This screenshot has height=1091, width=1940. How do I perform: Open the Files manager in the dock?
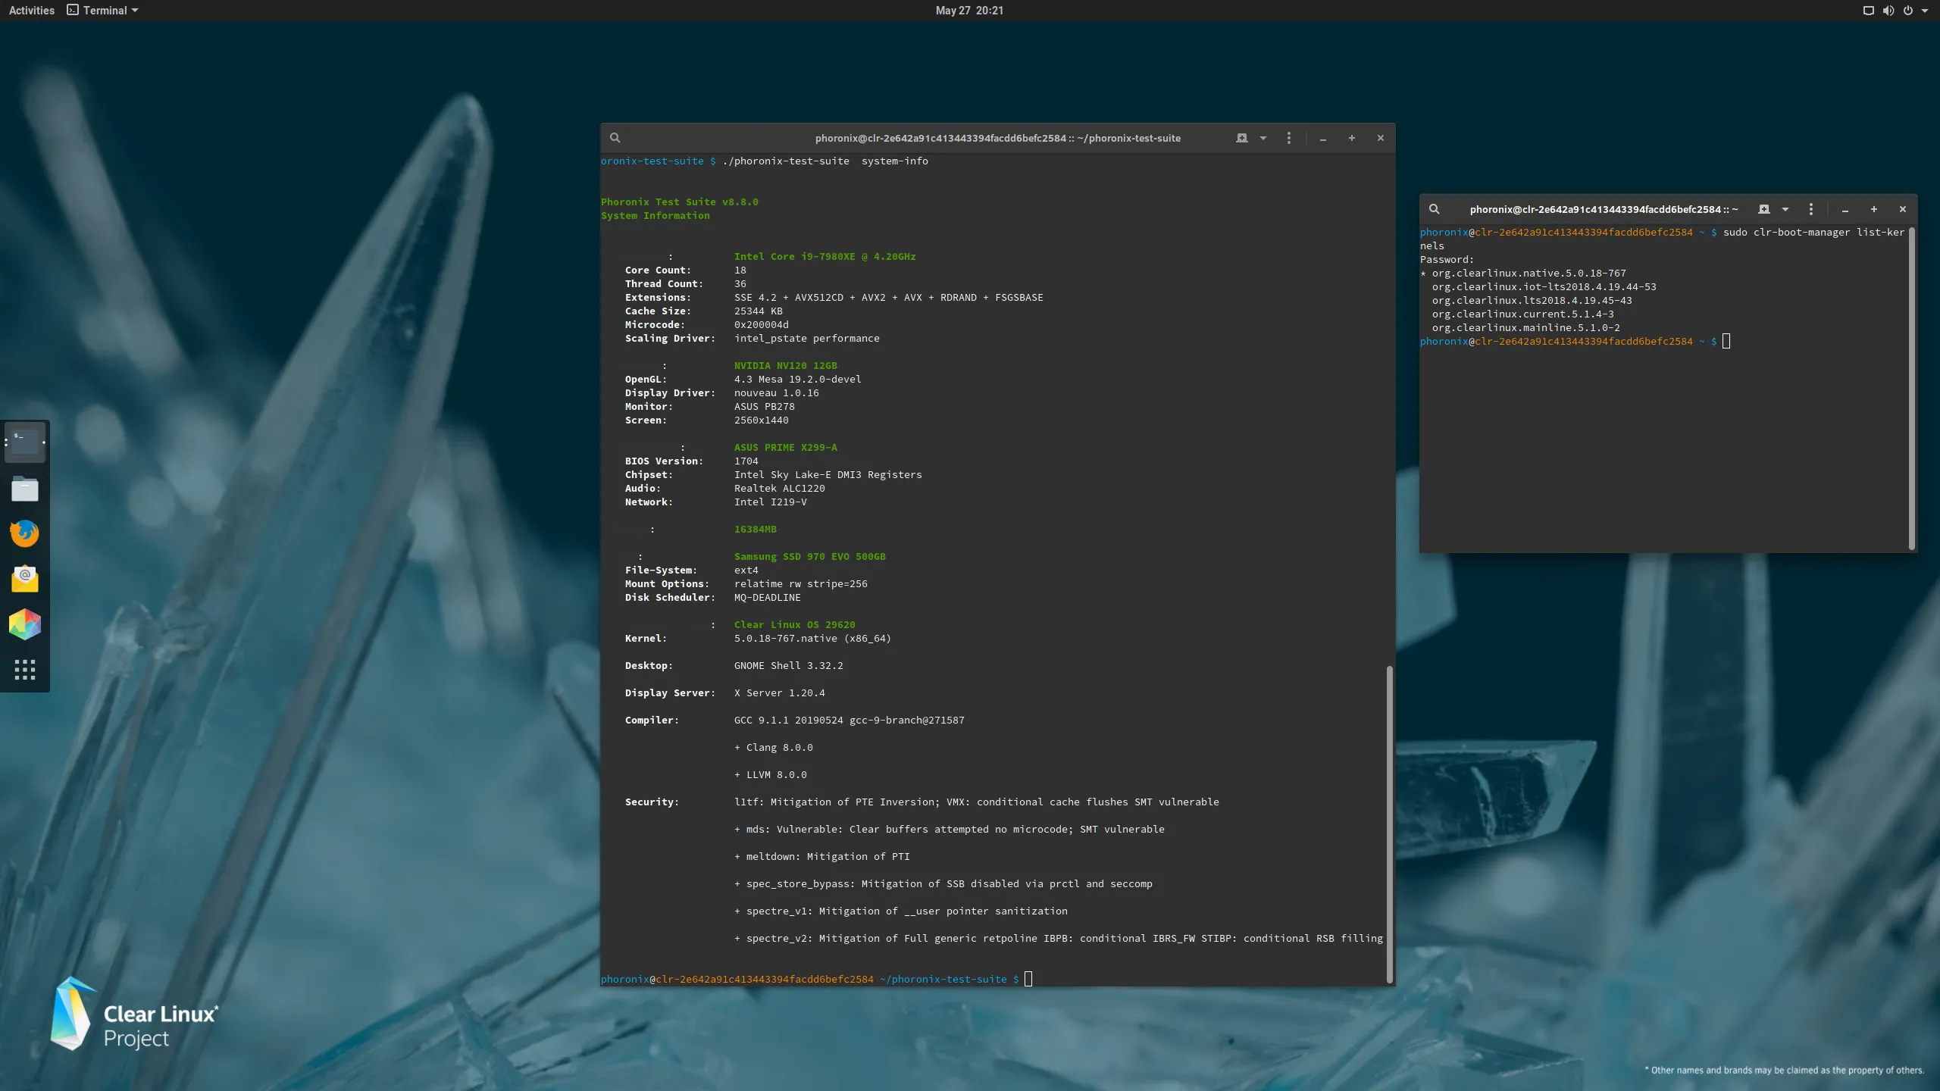(25, 489)
